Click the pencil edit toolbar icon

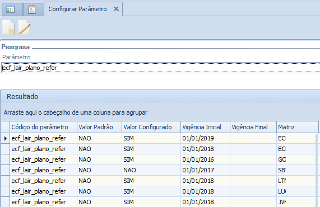point(24,28)
